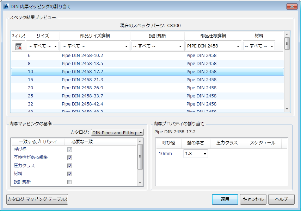Open ヘルプ button
Image resolution: width=301 pixels, height=211 pixels.
(x=281, y=199)
